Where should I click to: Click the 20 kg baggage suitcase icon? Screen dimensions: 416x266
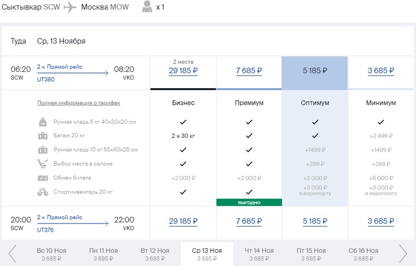tap(43, 136)
